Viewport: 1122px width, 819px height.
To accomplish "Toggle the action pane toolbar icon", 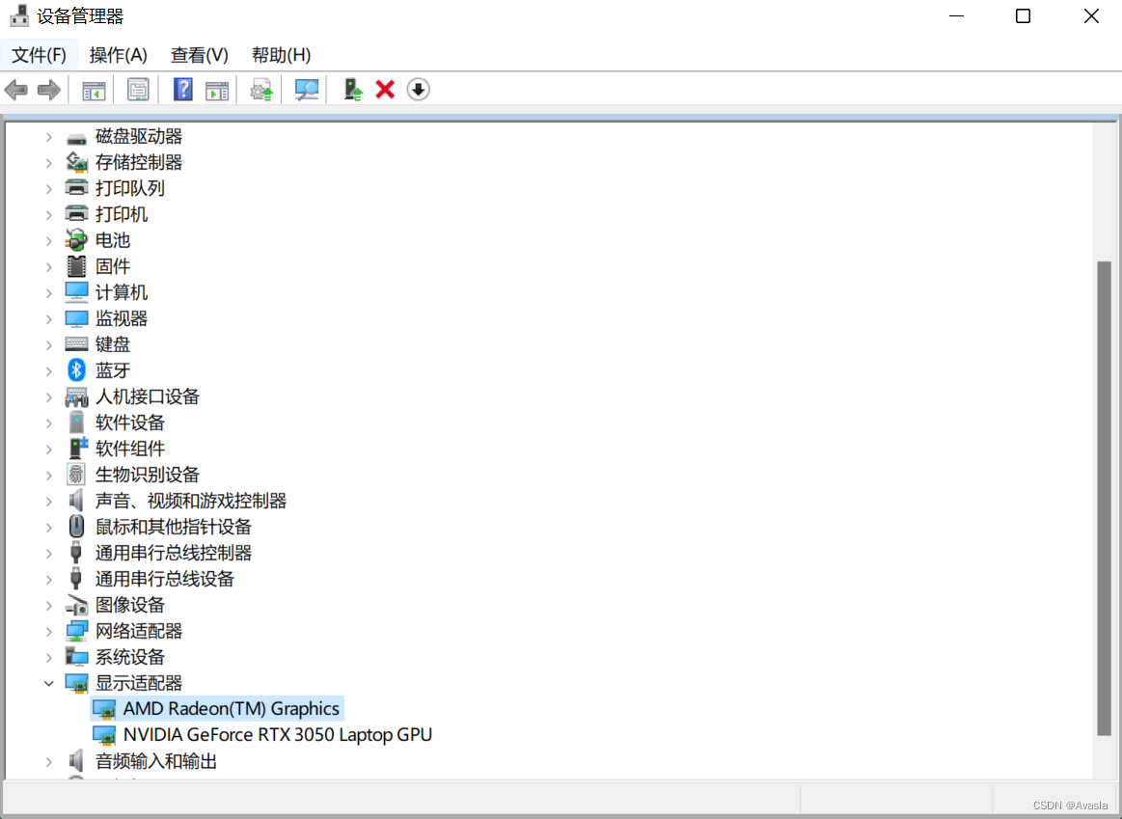I will pos(217,90).
